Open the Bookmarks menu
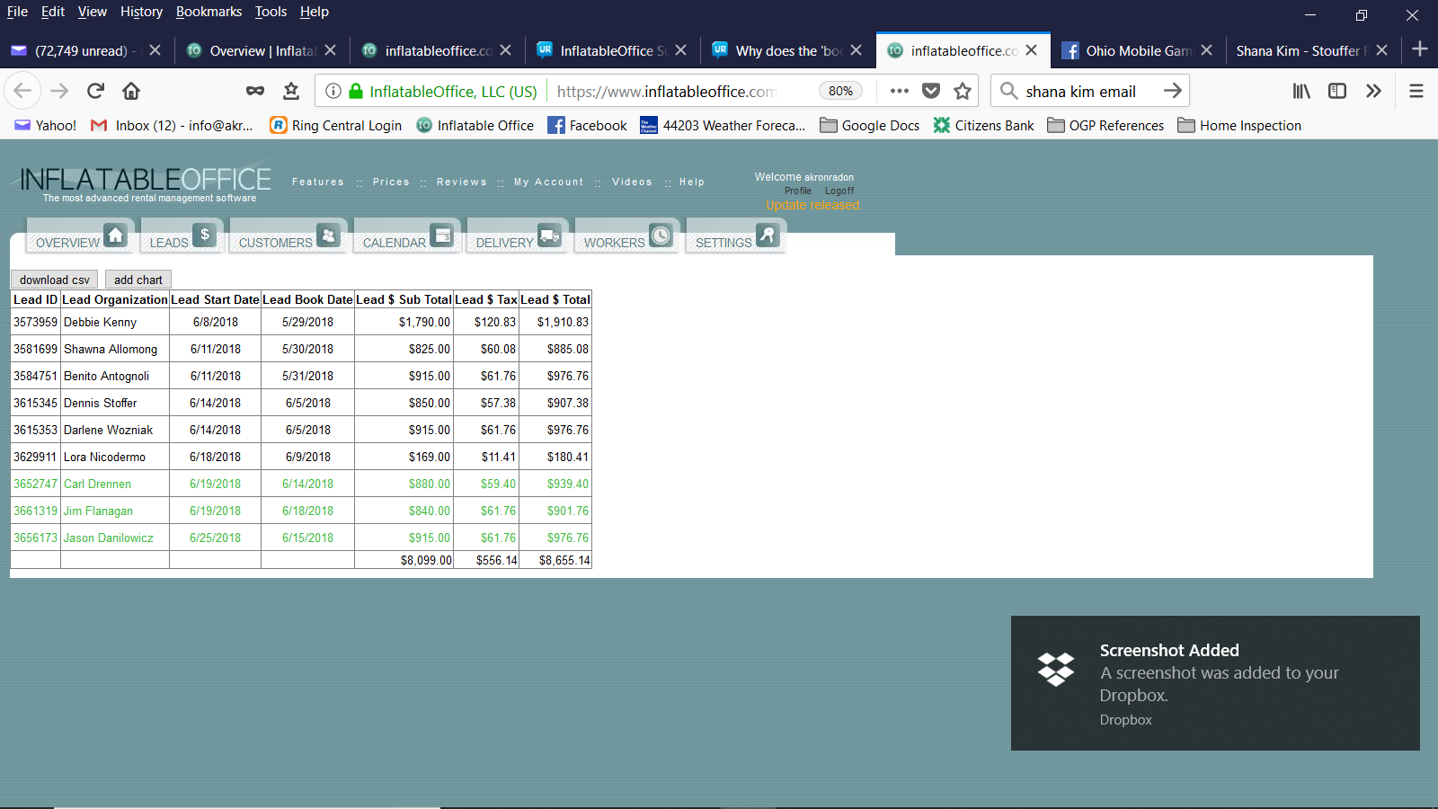1438x809 pixels. (209, 12)
